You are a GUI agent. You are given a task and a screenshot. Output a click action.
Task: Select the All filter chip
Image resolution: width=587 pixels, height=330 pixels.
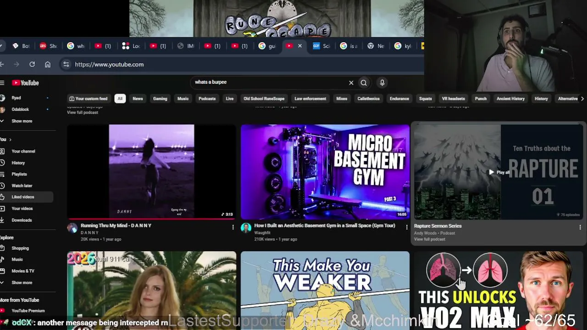(x=120, y=99)
